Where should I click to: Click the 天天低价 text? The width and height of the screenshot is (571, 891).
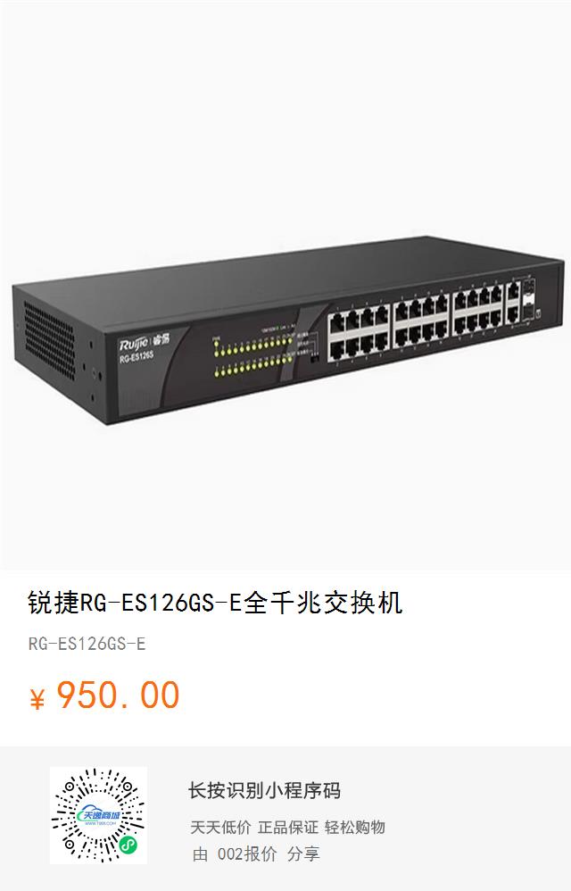[x=220, y=828]
